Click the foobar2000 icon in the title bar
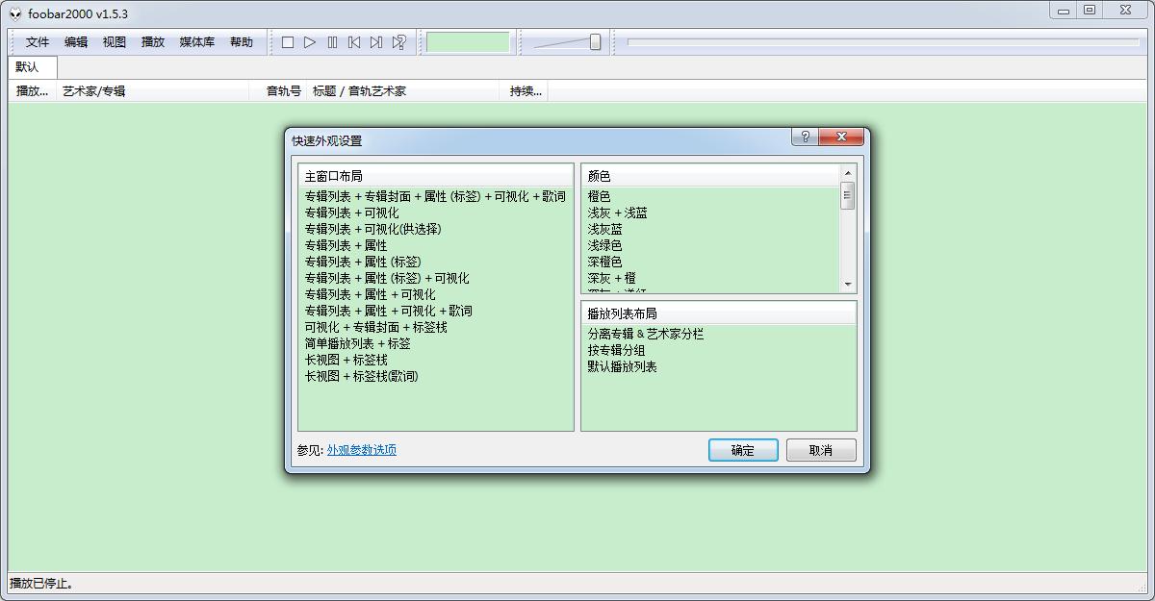Image resolution: width=1155 pixels, height=601 pixels. tap(14, 13)
